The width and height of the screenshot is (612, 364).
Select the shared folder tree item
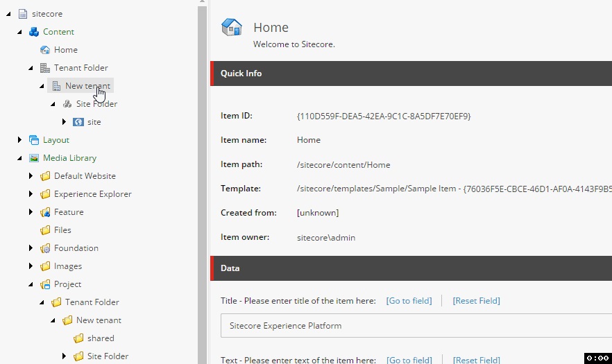point(94,338)
